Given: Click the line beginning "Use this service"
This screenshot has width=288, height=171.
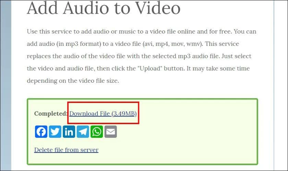Looking at the screenshot, I should pyautogui.click(x=141, y=31).
